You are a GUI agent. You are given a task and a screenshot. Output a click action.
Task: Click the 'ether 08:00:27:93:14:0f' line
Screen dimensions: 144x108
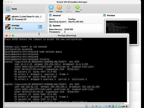pos(47,69)
